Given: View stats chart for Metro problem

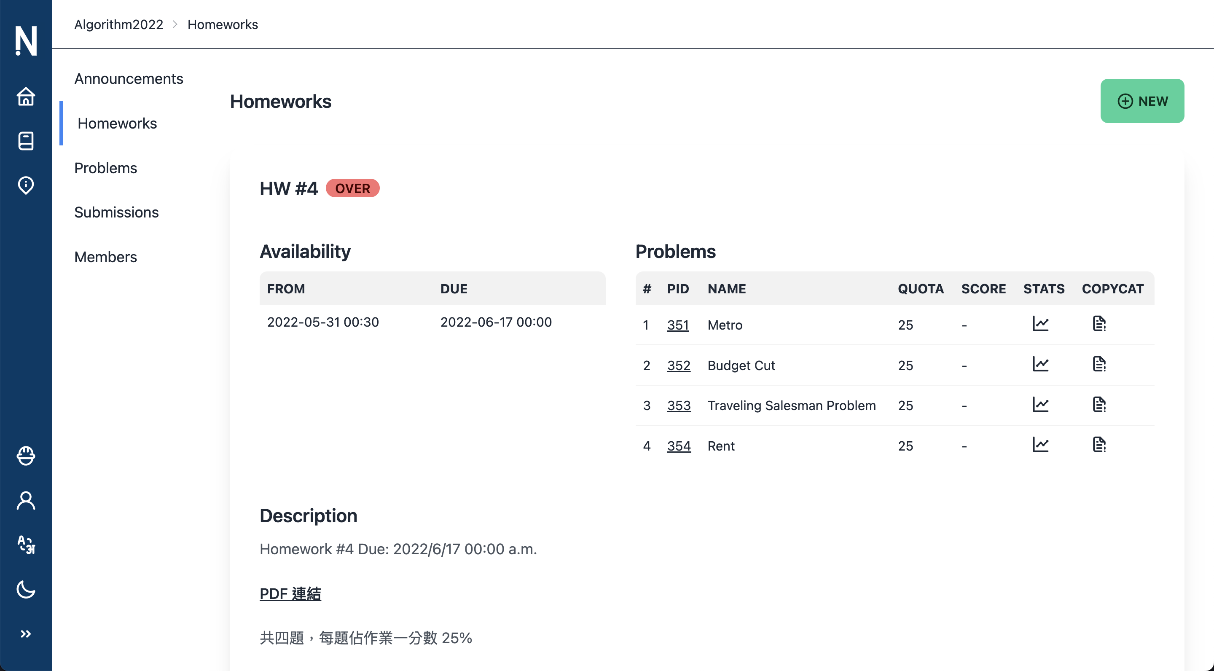Looking at the screenshot, I should coord(1040,324).
